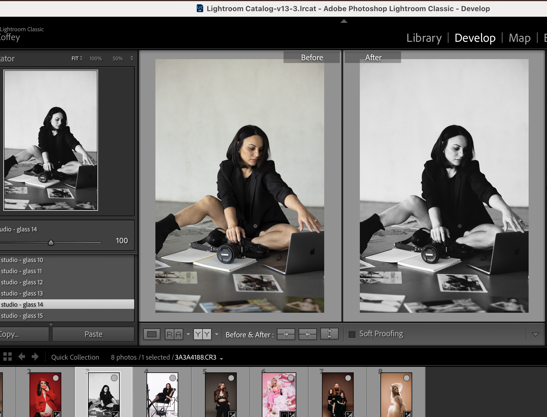Copy Before settings to After arrow button

(x=286, y=334)
